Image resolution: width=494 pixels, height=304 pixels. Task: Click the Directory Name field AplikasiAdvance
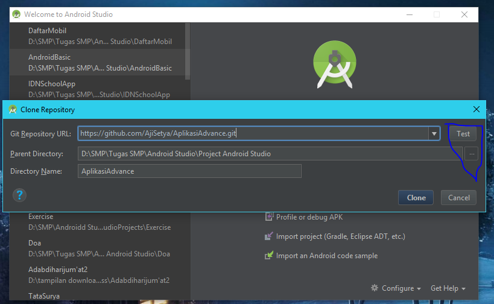189,171
